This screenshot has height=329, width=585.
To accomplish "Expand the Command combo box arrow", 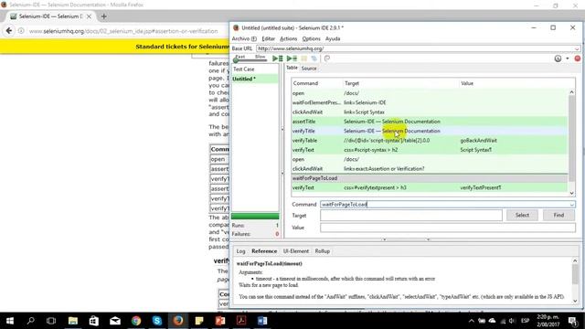I will (572, 205).
